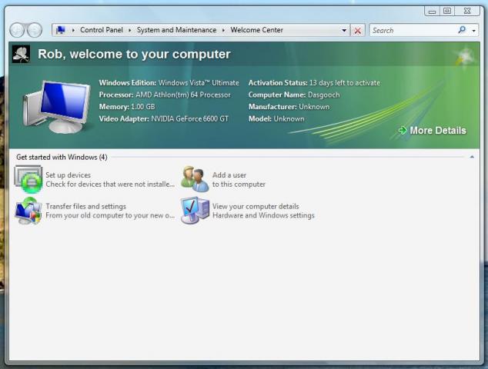Image resolution: width=488 pixels, height=369 pixels.
Task: Go to System and Maintenance breadcrumb
Action: coord(176,30)
